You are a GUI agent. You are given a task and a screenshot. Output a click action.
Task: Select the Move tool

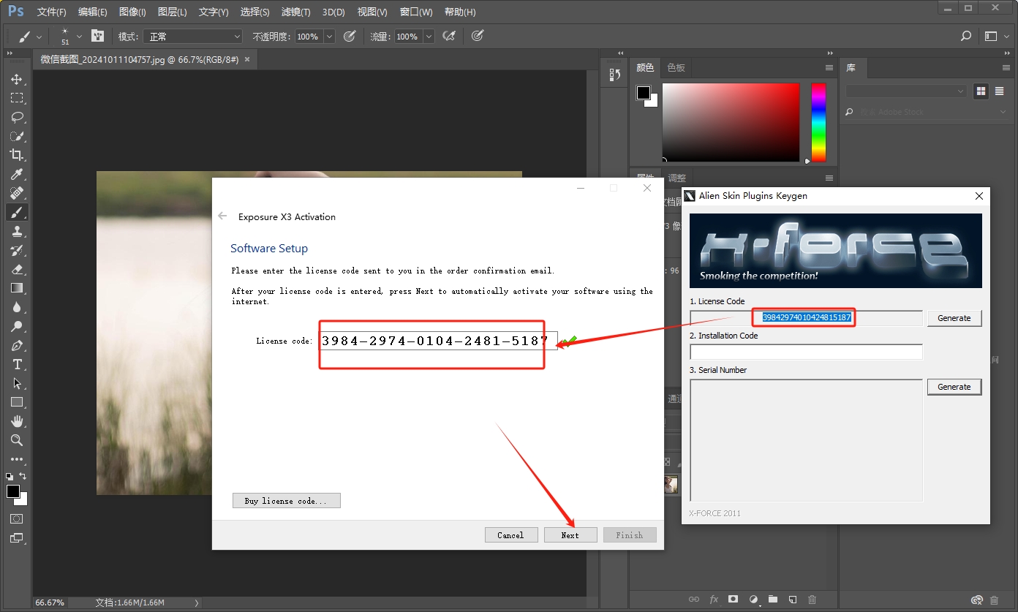point(16,79)
